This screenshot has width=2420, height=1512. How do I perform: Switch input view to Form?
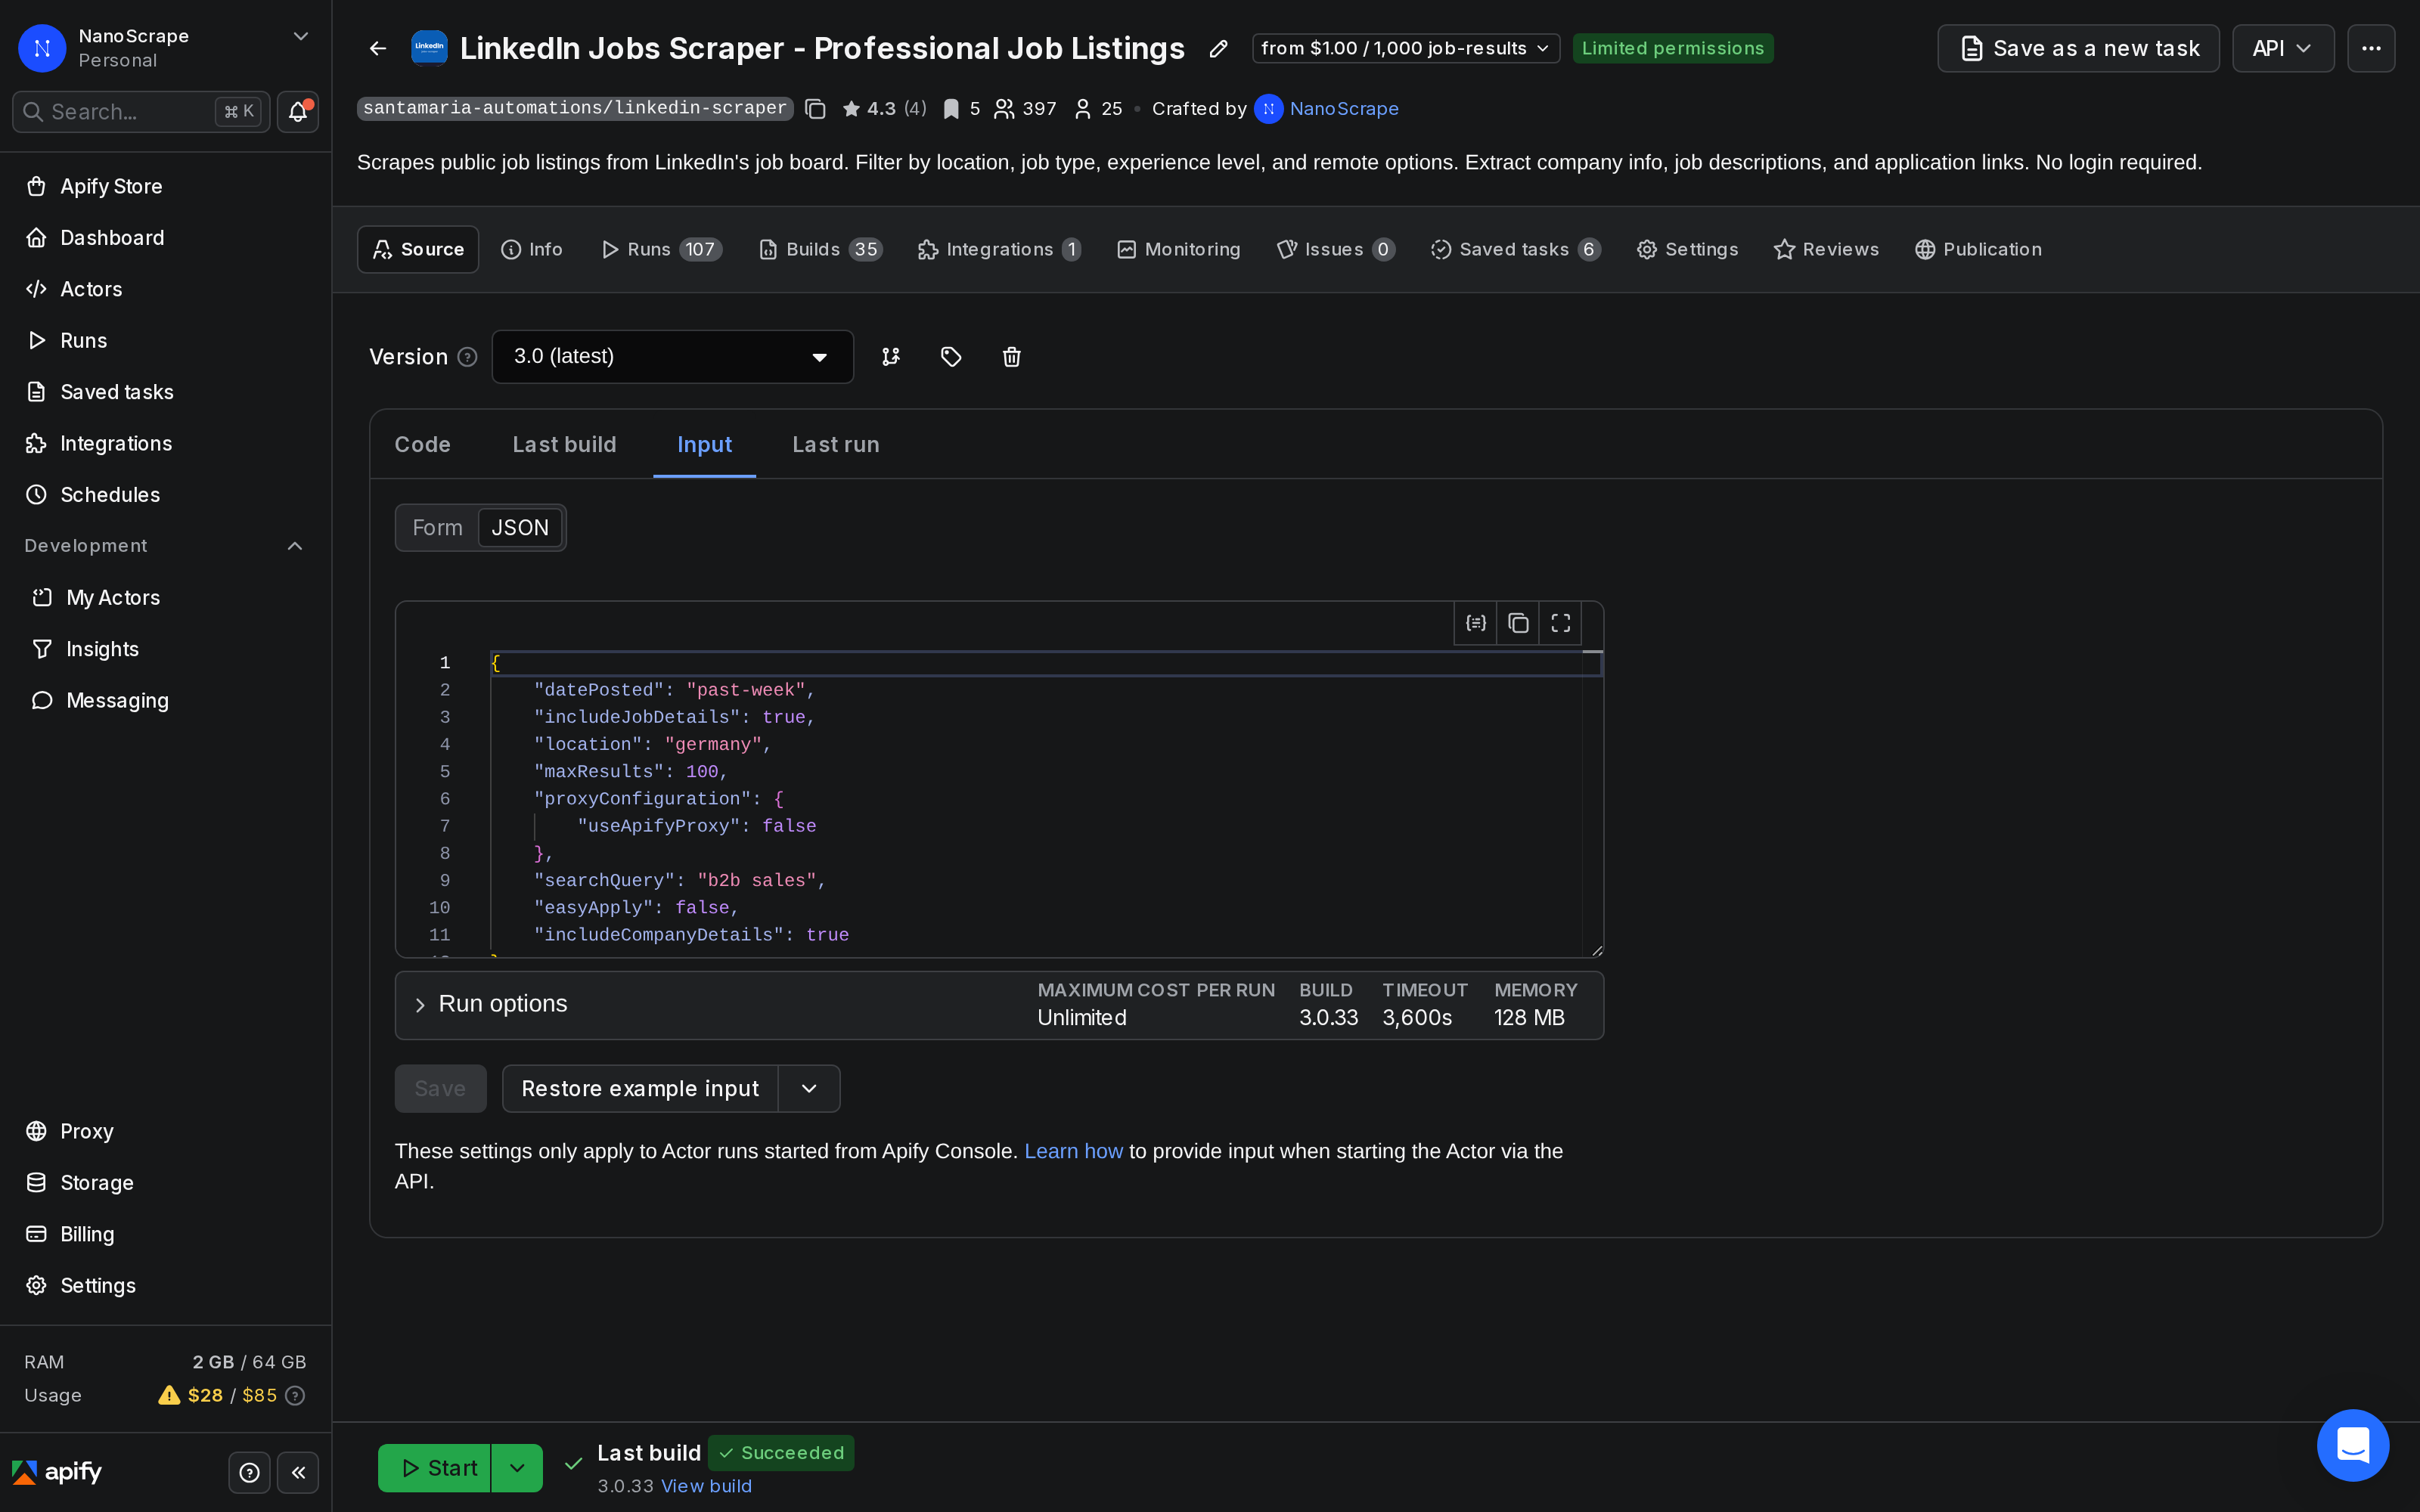(437, 527)
